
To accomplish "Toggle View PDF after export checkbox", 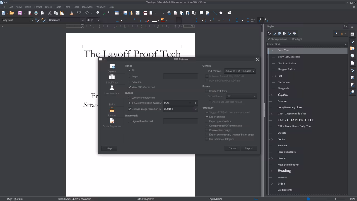I will 130,87.
